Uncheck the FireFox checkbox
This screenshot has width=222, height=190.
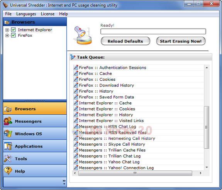(14, 35)
